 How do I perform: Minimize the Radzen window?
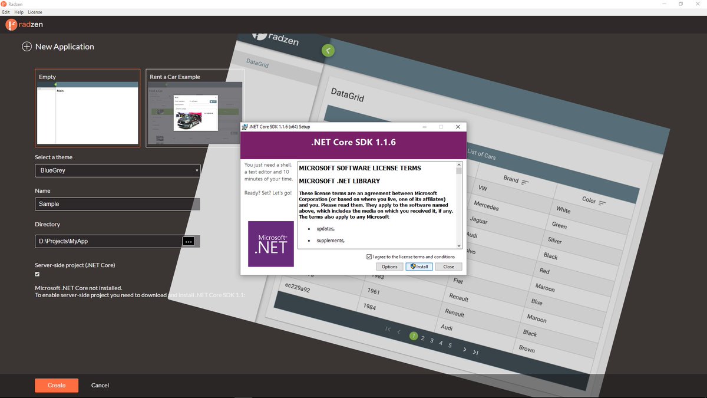click(665, 4)
